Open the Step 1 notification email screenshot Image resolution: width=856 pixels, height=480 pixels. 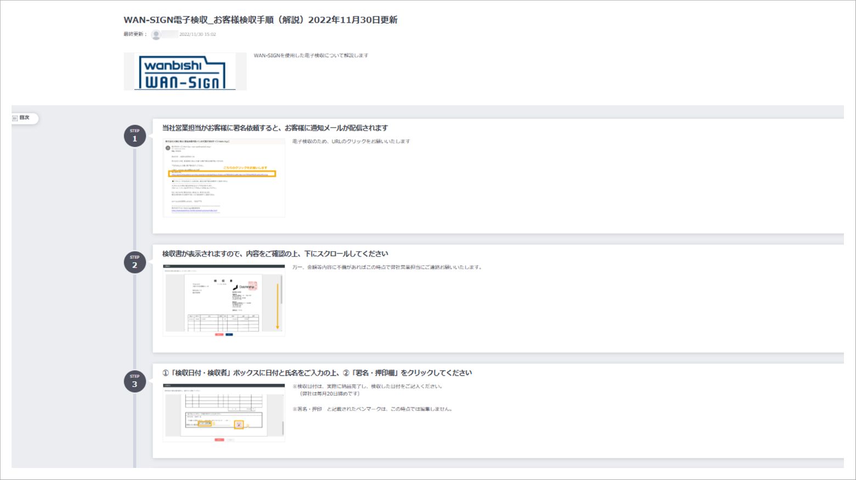point(224,178)
